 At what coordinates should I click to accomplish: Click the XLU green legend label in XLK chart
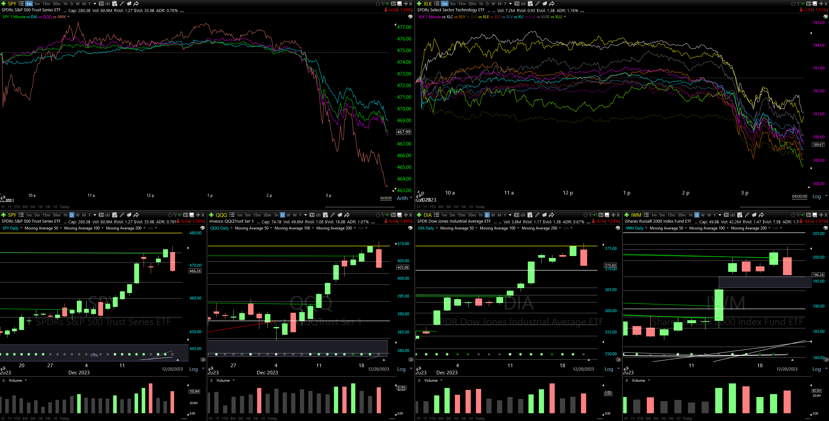click(558, 17)
